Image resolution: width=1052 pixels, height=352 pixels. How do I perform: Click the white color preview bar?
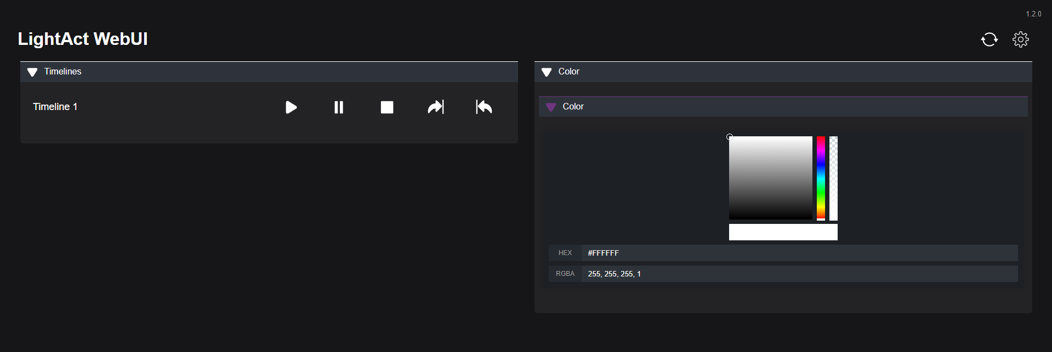[783, 232]
